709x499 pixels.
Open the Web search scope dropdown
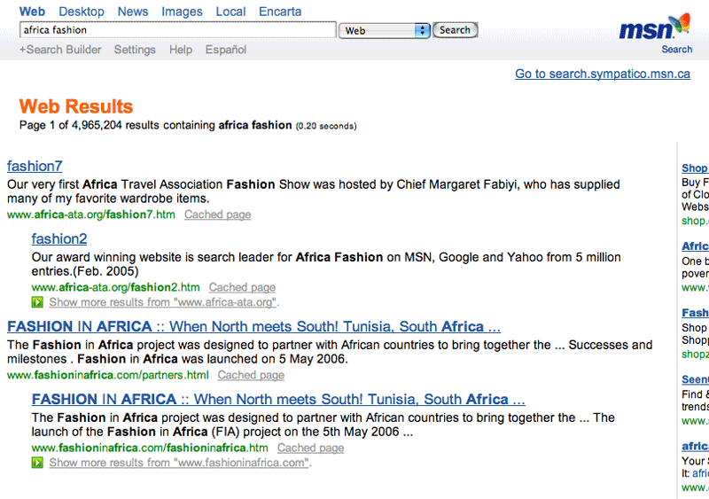[385, 30]
